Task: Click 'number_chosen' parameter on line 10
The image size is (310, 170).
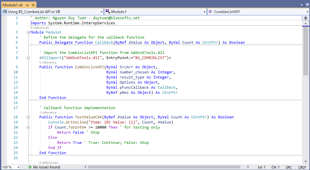Action: [x=134, y=72]
